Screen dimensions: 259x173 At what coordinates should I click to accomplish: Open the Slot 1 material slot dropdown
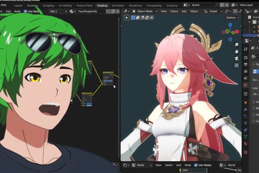pos(58,11)
